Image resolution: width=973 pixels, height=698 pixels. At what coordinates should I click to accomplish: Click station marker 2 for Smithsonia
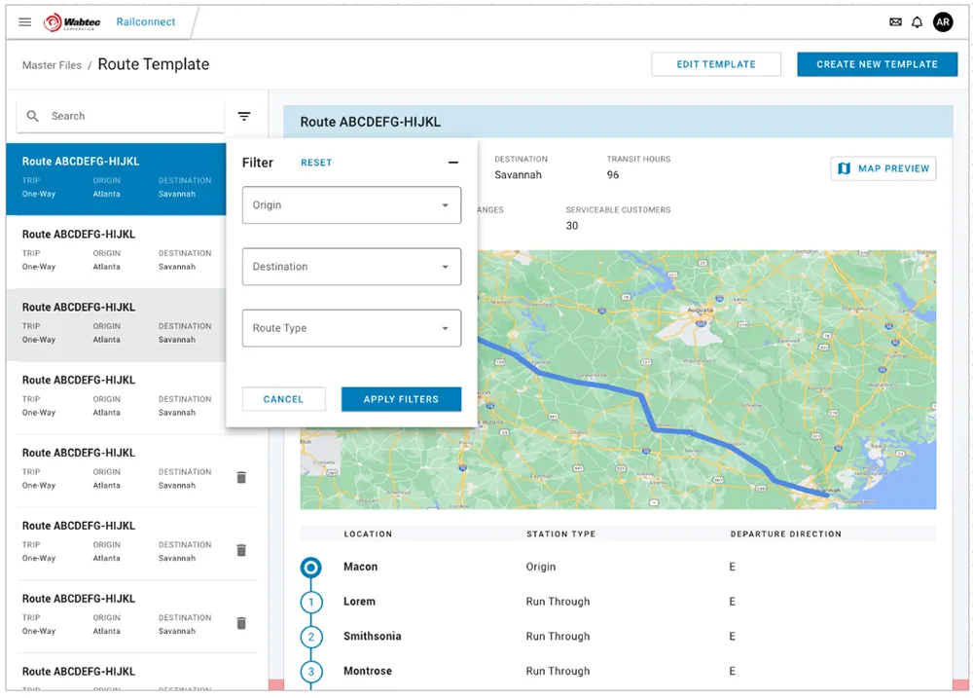coord(311,637)
